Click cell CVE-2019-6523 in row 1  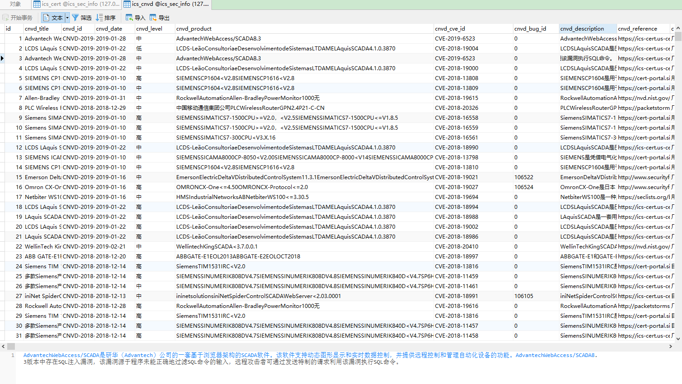click(473, 38)
